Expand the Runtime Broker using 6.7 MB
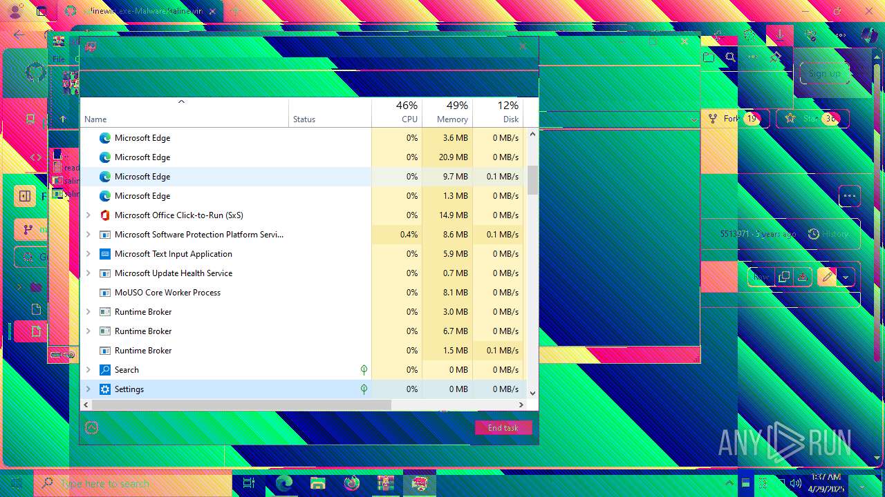Viewport: 885px width, 497px height. coord(88,331)
